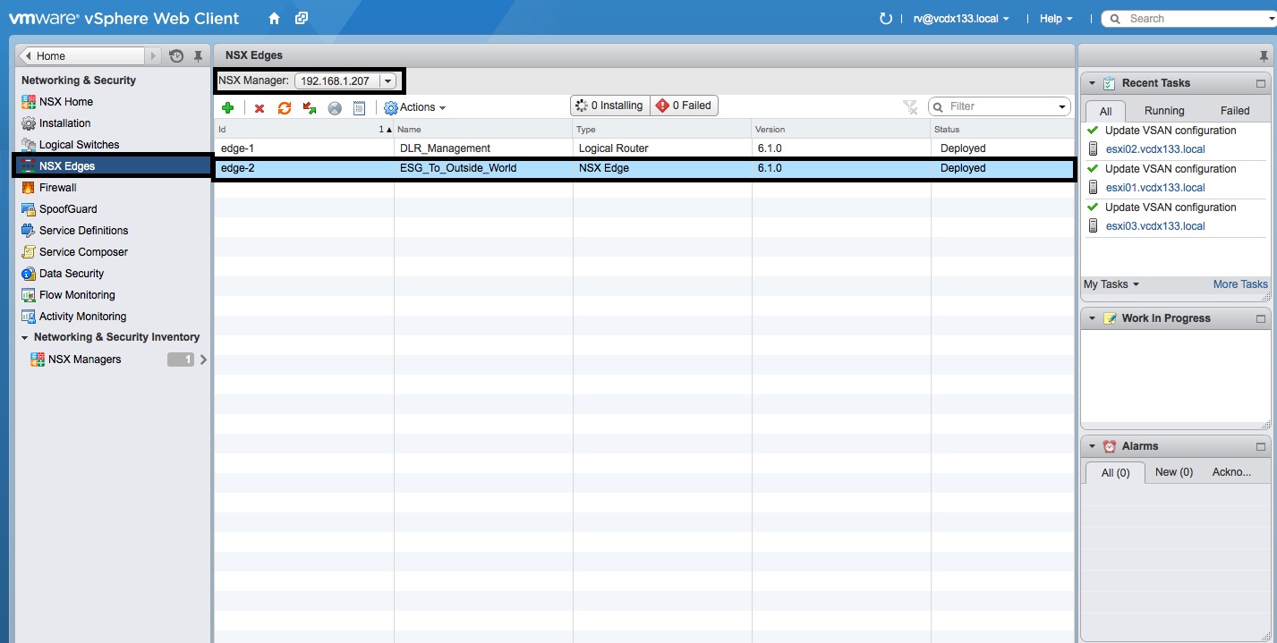This screenshot has height=643, width=1277.
Task: Click the pin icon on navigator panel
Action: 198,56
